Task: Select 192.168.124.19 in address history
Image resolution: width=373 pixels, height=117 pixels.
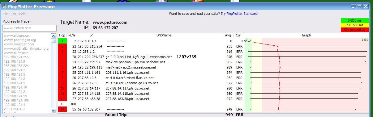Action: (15, 96)
